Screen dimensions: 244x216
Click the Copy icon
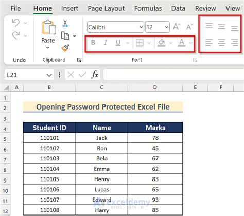click(65, 35)
